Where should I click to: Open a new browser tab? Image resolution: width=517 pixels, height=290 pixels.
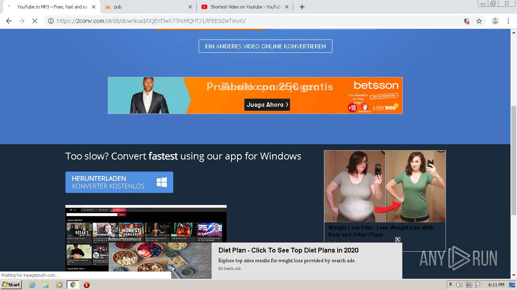(302, 7)
